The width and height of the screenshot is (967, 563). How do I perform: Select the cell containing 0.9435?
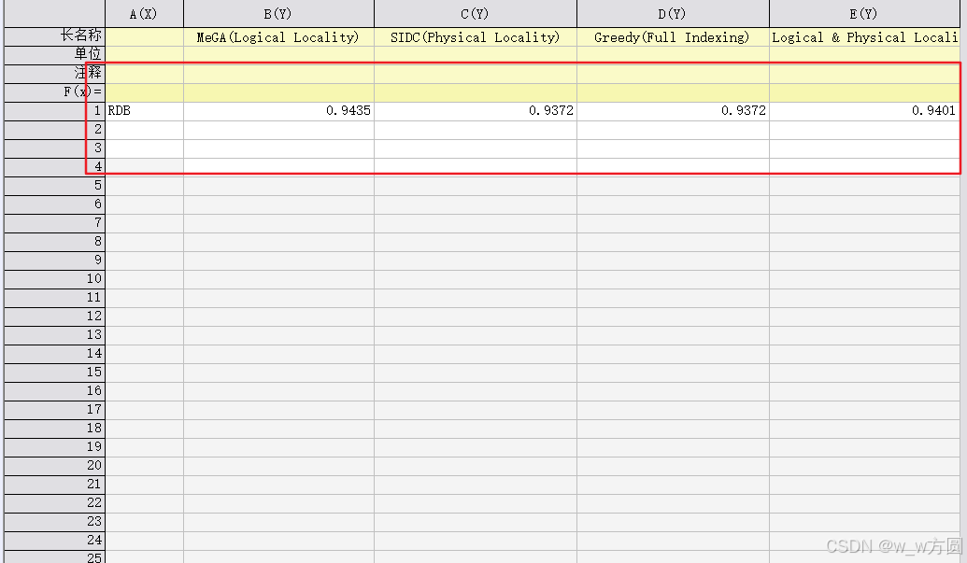pos(278,111)
